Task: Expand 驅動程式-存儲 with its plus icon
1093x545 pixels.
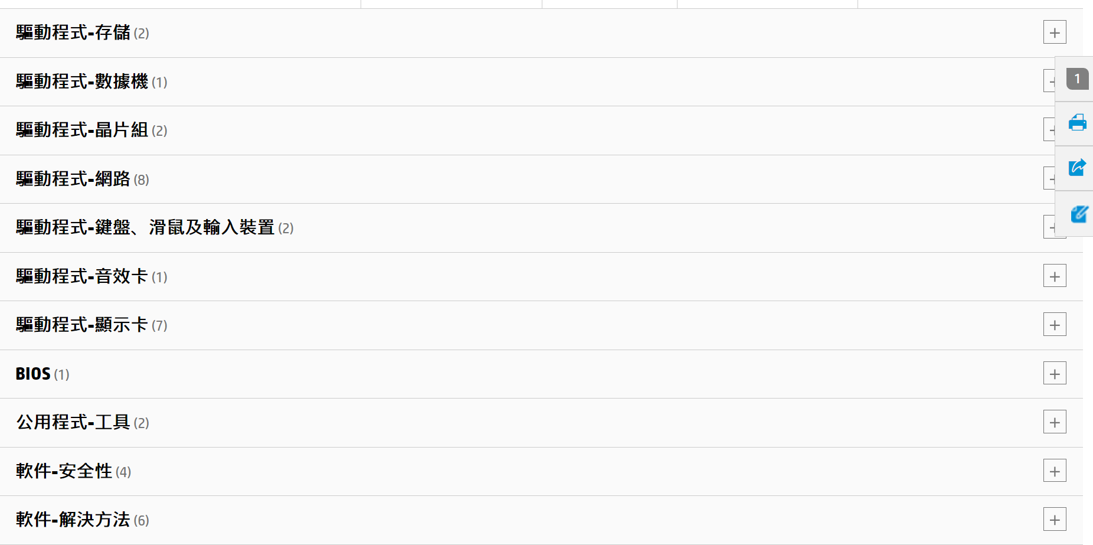Action: click(1055, 32)
